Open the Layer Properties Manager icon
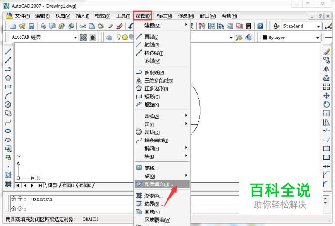The width and height of the screenshot is (335, 226). [109, 37]
